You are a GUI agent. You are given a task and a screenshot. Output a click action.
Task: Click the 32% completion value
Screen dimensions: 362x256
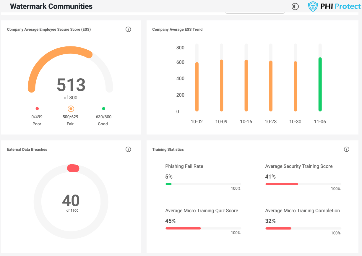tap(270, 221)
